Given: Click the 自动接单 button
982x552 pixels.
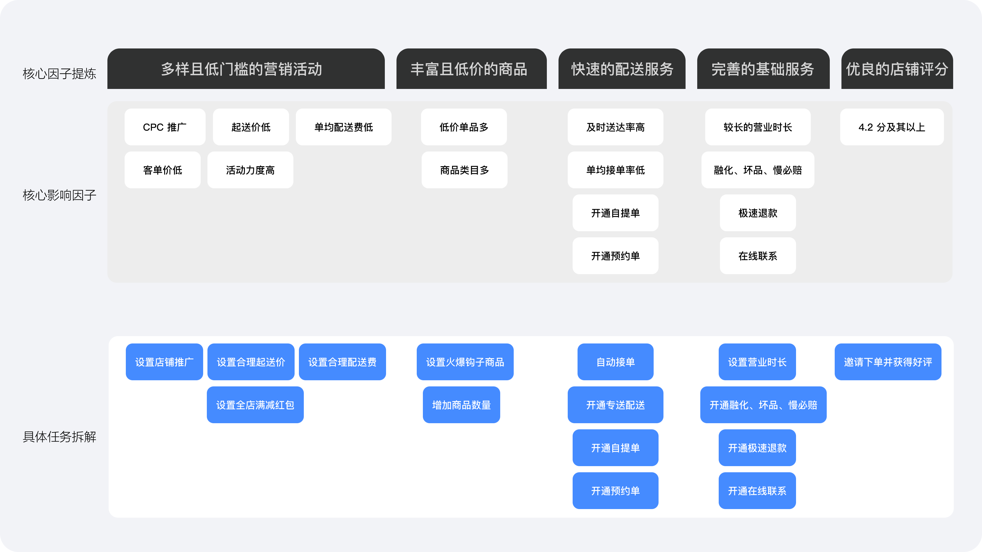Looking at the screenshot, I should [615, 362].
